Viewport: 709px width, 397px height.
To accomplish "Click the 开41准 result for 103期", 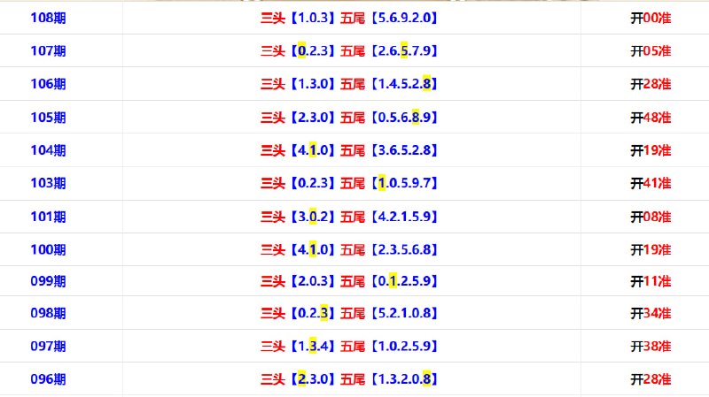I will click(651, 183).
